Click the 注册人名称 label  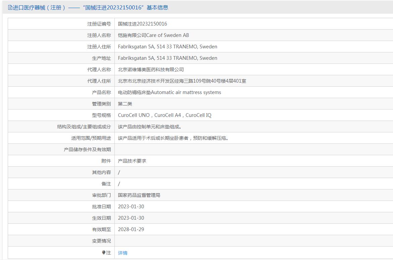[x=99, y=35]
